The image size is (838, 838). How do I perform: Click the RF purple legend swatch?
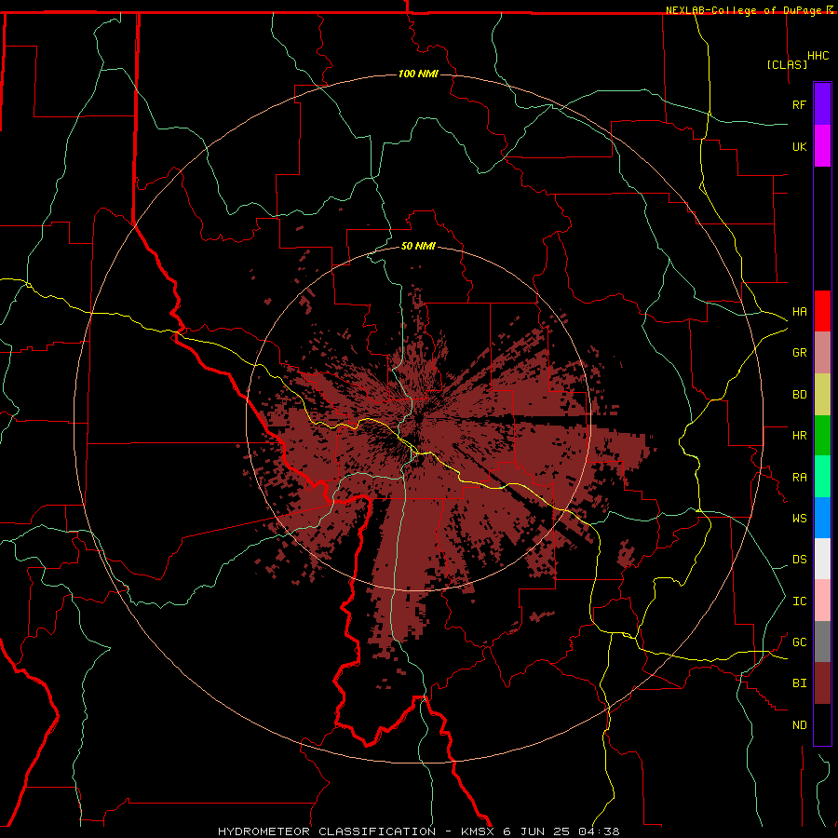pos(822,104)
